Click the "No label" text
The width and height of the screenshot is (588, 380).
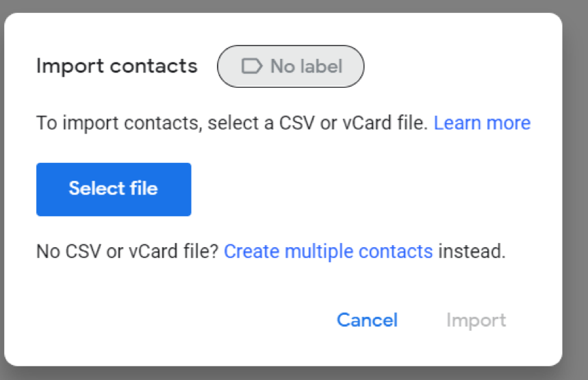306,66
